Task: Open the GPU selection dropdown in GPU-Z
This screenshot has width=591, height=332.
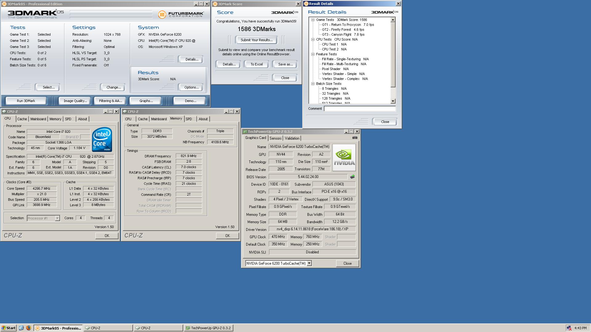Action: point(309,263)
